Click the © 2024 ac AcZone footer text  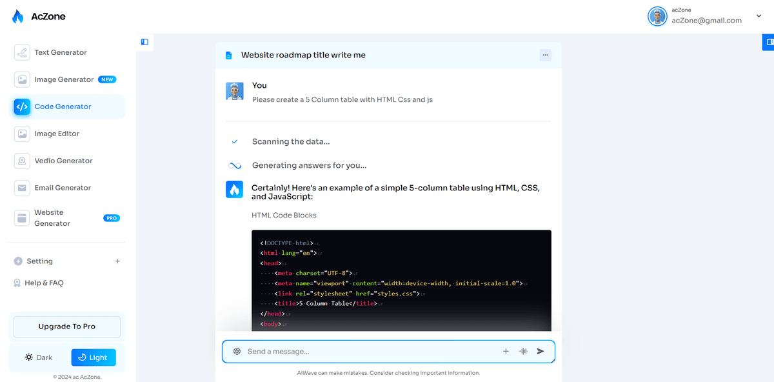[x=77, y=377]
